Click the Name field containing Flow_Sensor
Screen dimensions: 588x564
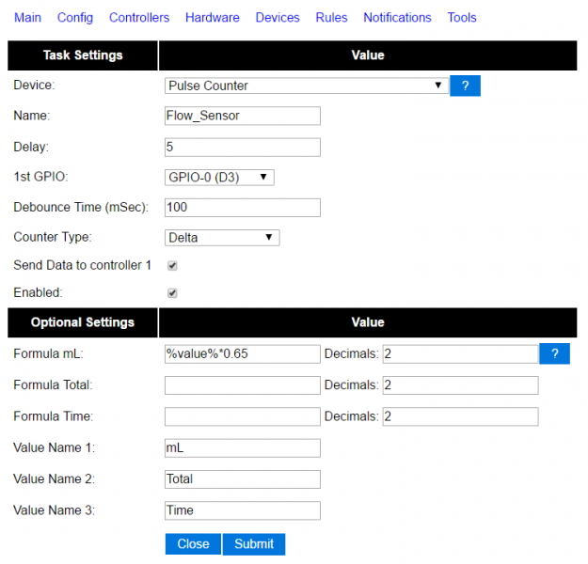[242, 116]
